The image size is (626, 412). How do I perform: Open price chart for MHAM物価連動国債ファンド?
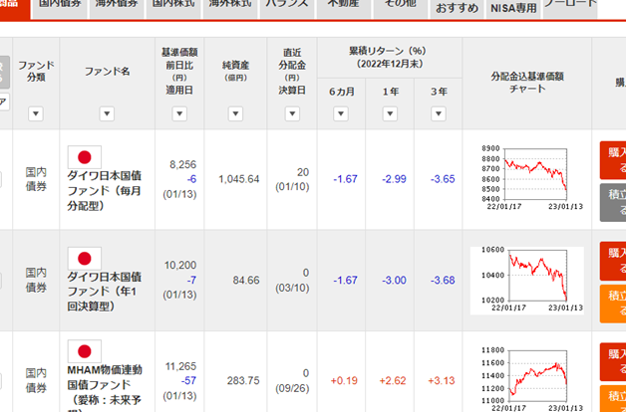click(527, 379)
